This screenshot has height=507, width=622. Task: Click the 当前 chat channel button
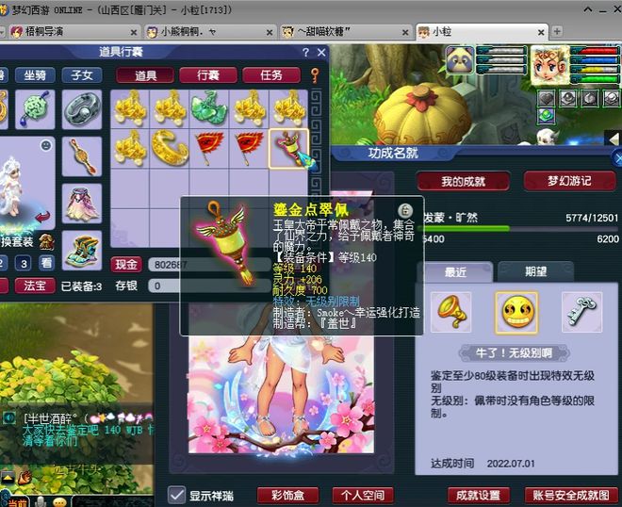pos(17,503)
